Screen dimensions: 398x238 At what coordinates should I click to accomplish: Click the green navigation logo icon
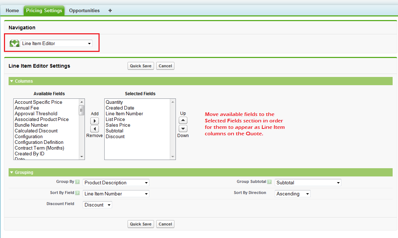pyautogui.click(x=14, y=43)
